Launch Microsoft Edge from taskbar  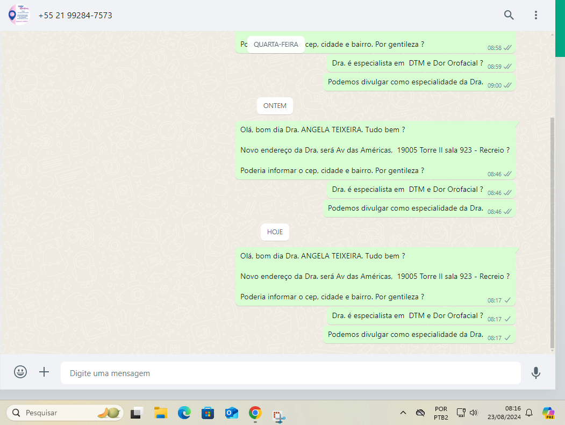pos(184,413)
